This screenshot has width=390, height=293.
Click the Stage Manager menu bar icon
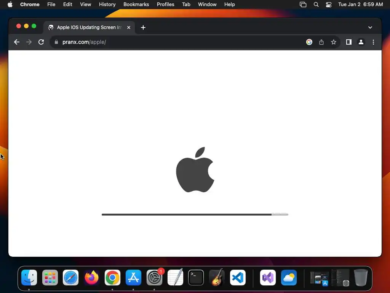coord(303,4)
